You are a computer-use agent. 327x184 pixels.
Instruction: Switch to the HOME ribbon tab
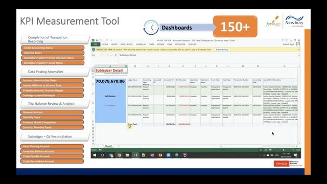pos(105,44)
